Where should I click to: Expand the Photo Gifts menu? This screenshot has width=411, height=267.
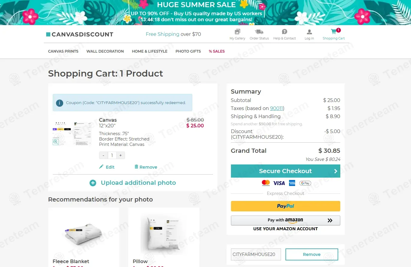tap(188, 51)
